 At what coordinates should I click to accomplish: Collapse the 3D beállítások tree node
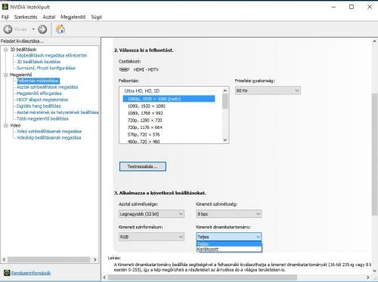click(6, 50)
